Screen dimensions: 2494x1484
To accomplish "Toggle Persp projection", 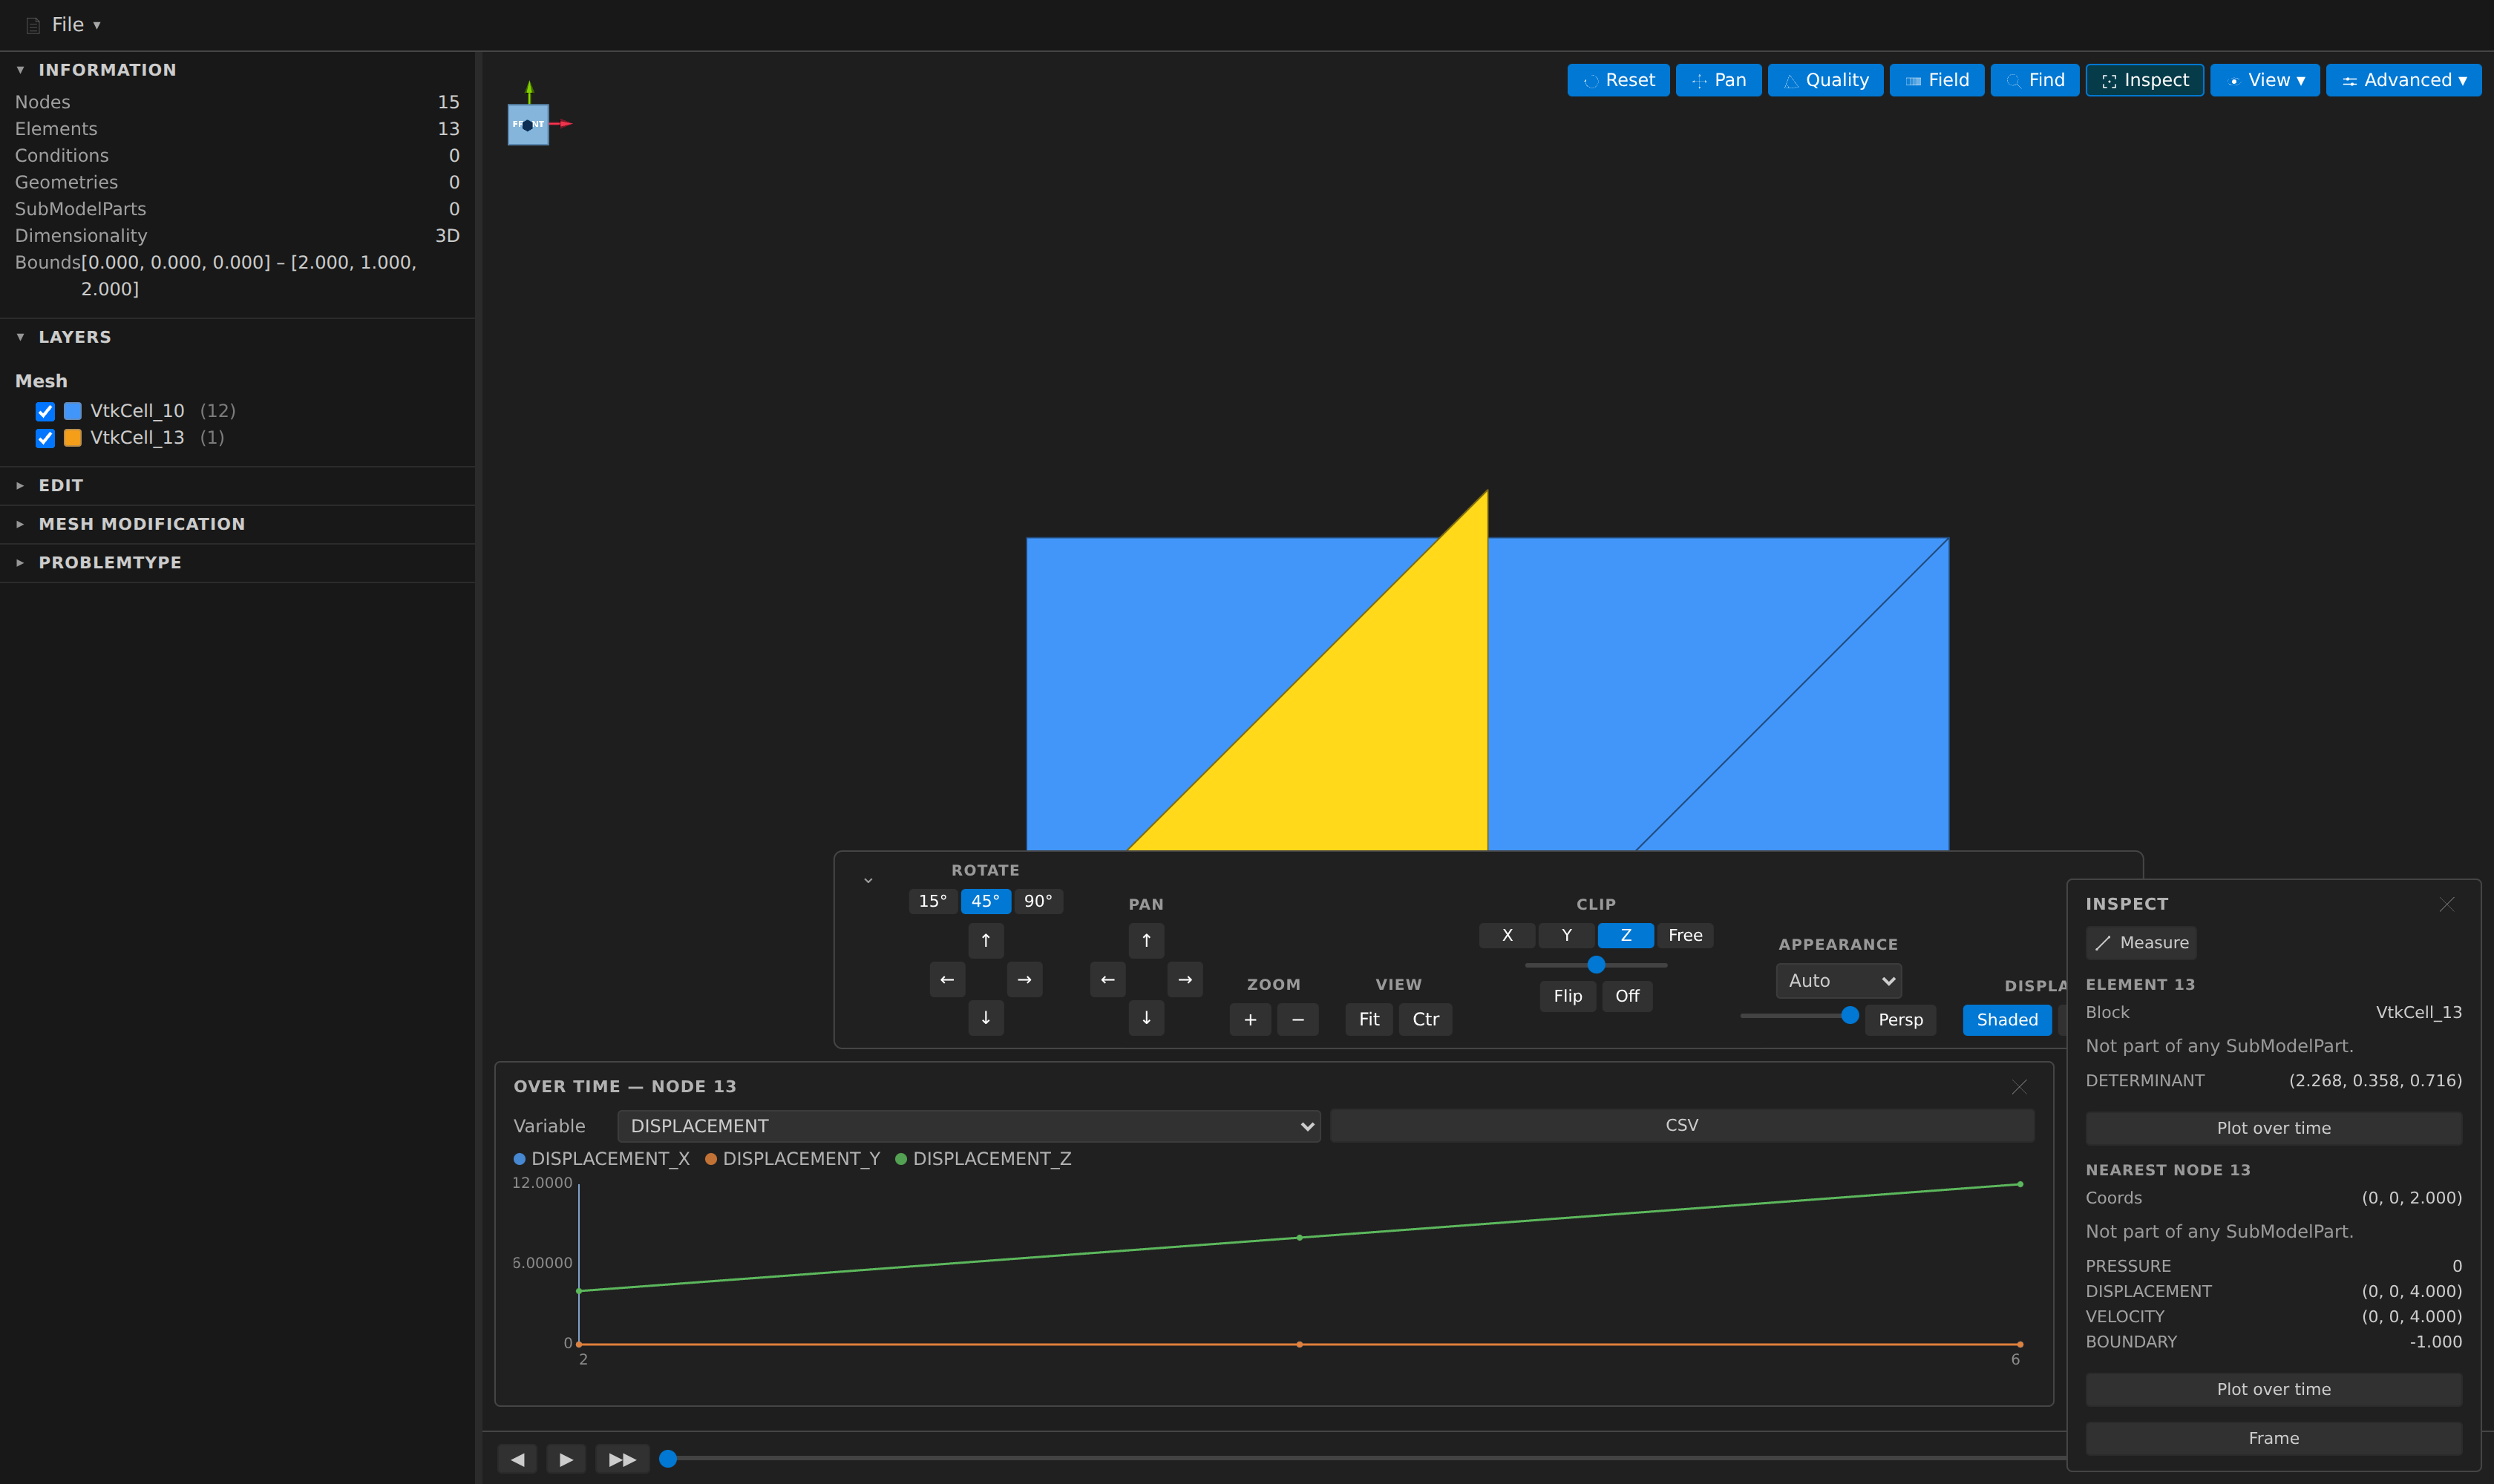I will pos(1901,1019).
